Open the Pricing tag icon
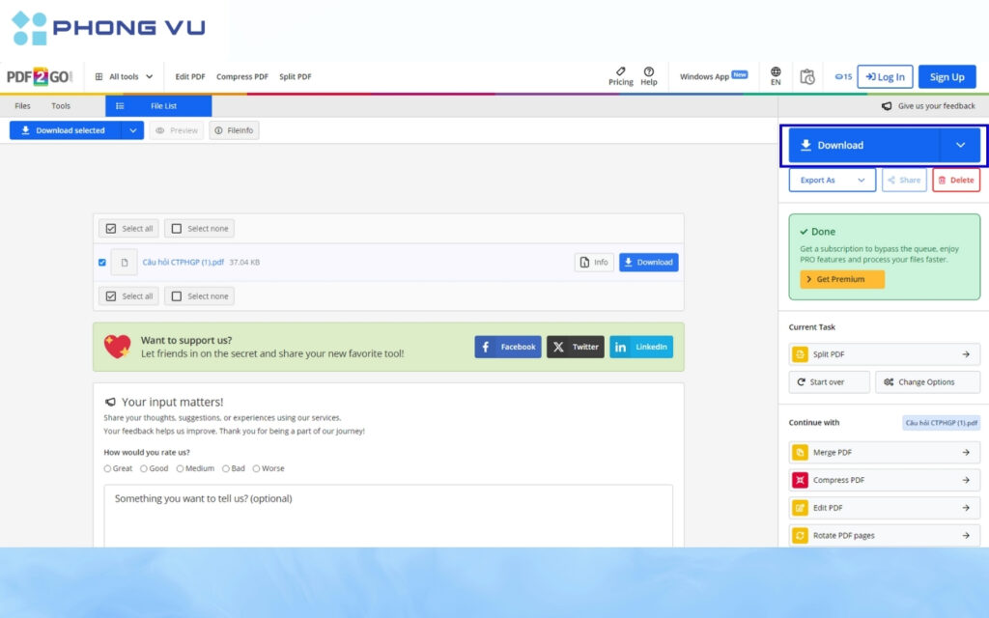This screenshot has width=989, height=618. click(x=620, y=72)
